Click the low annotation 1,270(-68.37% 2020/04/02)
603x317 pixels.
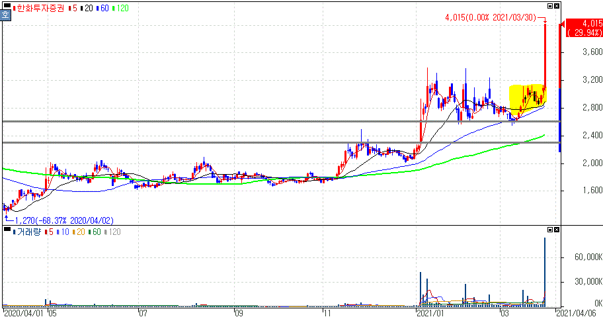(64, 220)
